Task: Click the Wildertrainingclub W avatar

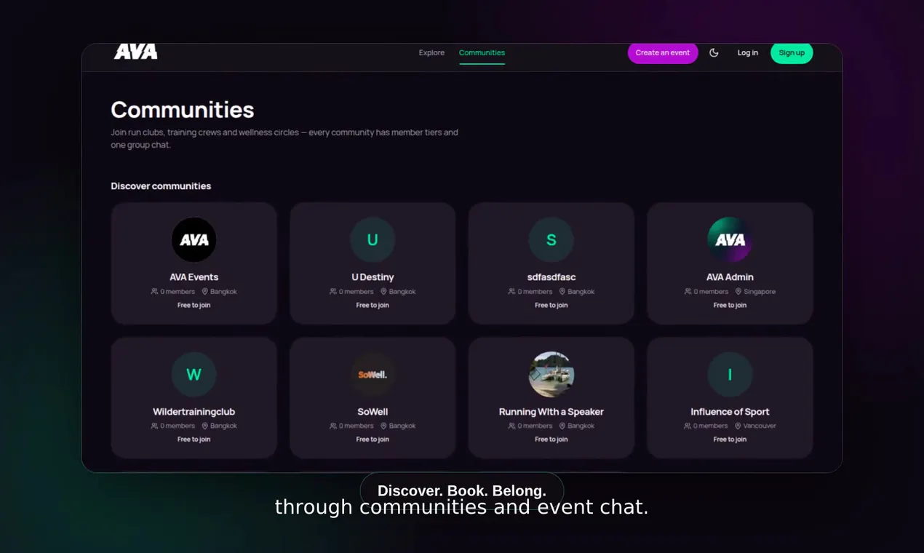Action: click(x=194, y=374)
